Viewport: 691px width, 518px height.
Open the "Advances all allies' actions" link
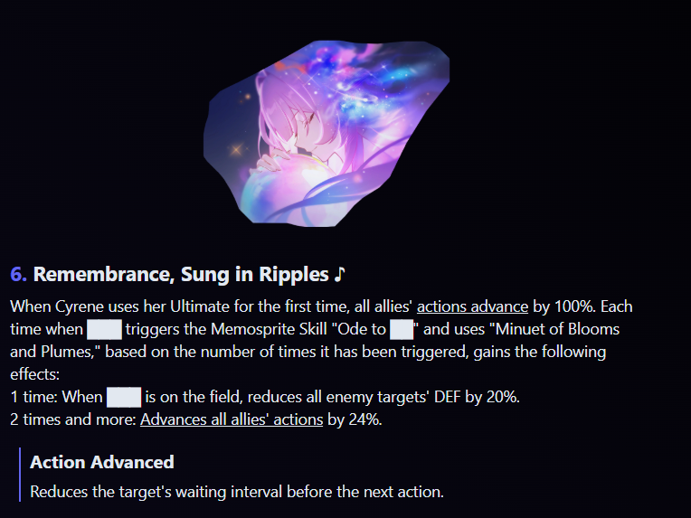point(232,419)
